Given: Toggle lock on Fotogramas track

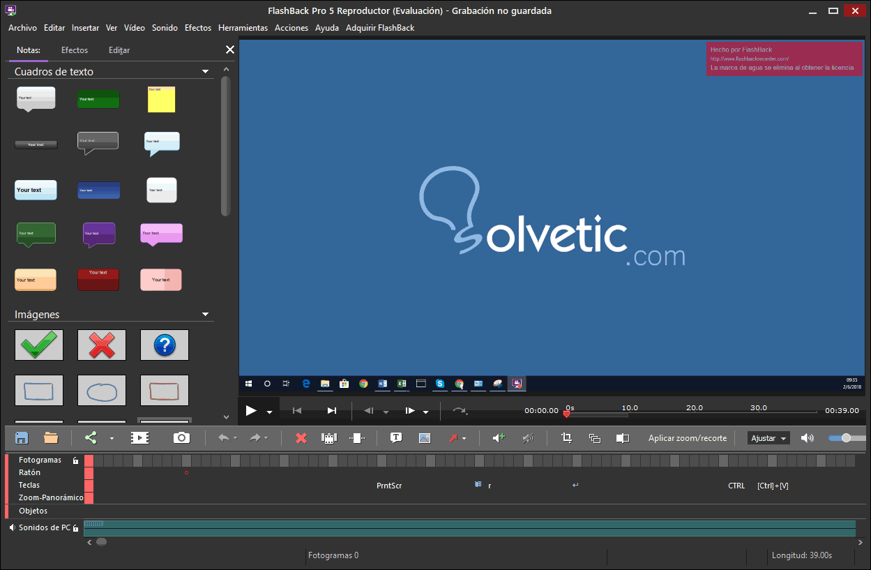Looking at the screenshot, I should [x=76, y=460].
